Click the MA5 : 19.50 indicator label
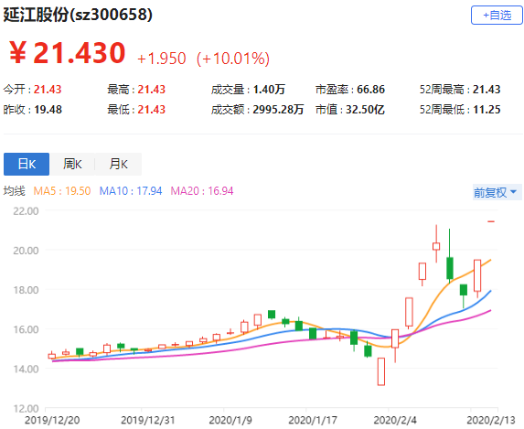The image size is (524, 429). pyautogui.click(x=62, y=191)
